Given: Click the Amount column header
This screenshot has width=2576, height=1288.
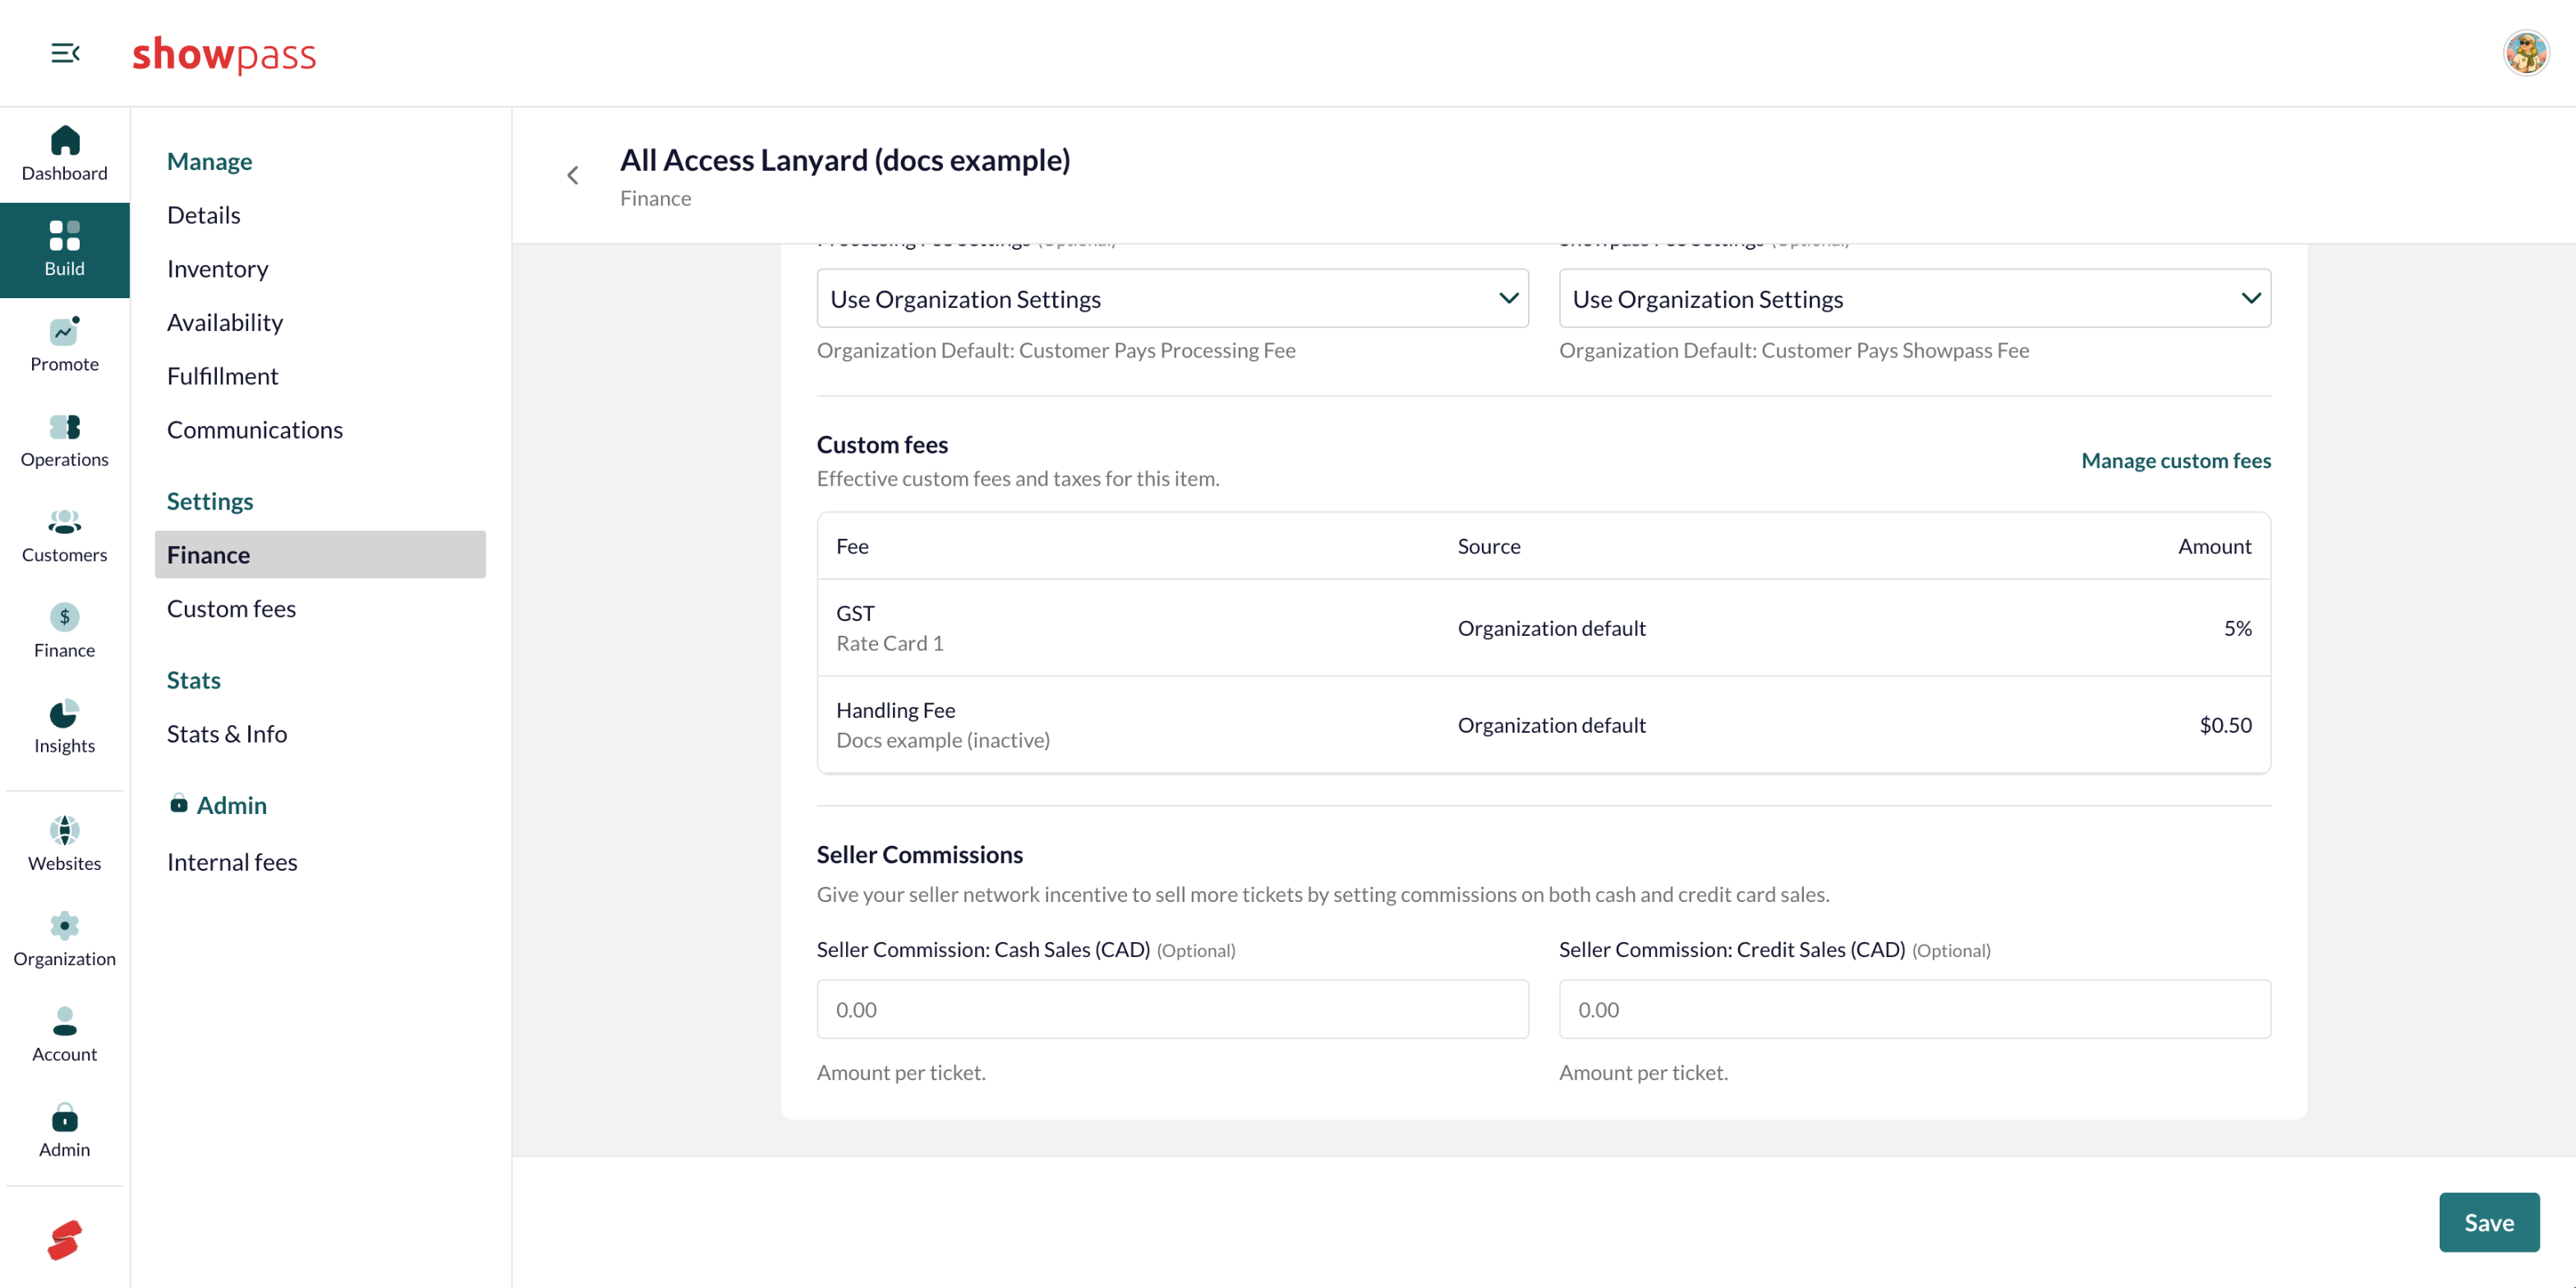Looking at the screenshot, I should (2215, 546).
